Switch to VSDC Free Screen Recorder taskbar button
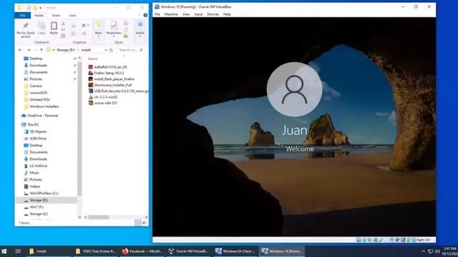 tap(95, 251)
